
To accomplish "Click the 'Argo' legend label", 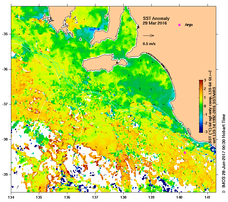I will coord(189,25).
